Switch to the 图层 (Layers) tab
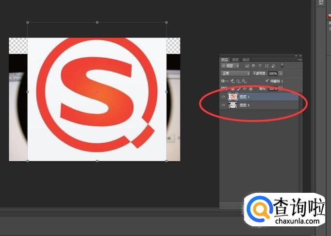Viewport: 331px width, 236px height. 224,60
